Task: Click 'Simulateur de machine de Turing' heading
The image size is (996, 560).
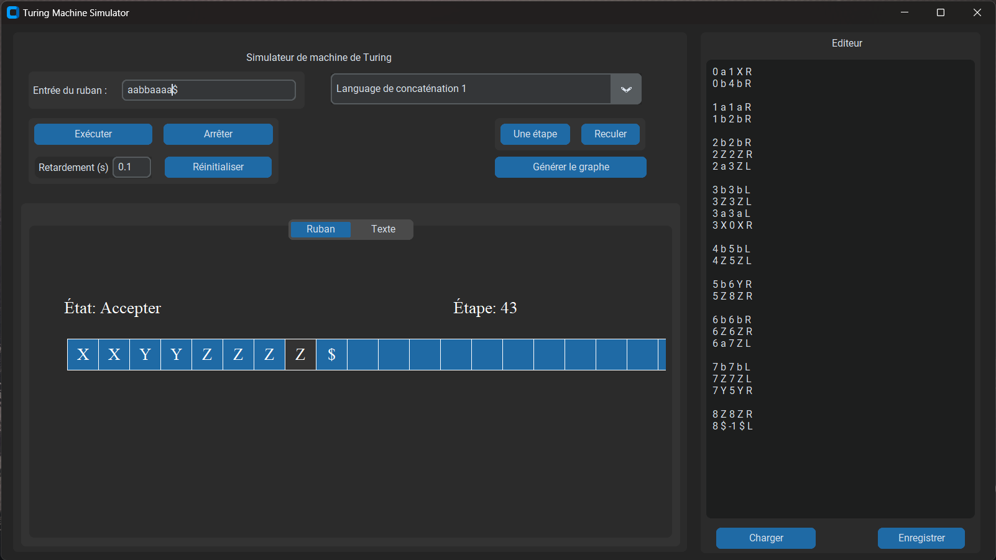Action: pos(319,58)
